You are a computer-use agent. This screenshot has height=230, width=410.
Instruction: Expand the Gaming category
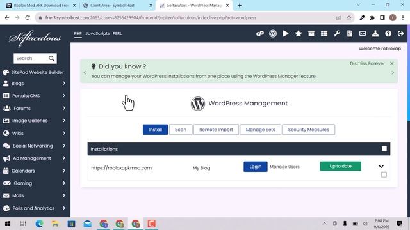click(x=34, y=183)
